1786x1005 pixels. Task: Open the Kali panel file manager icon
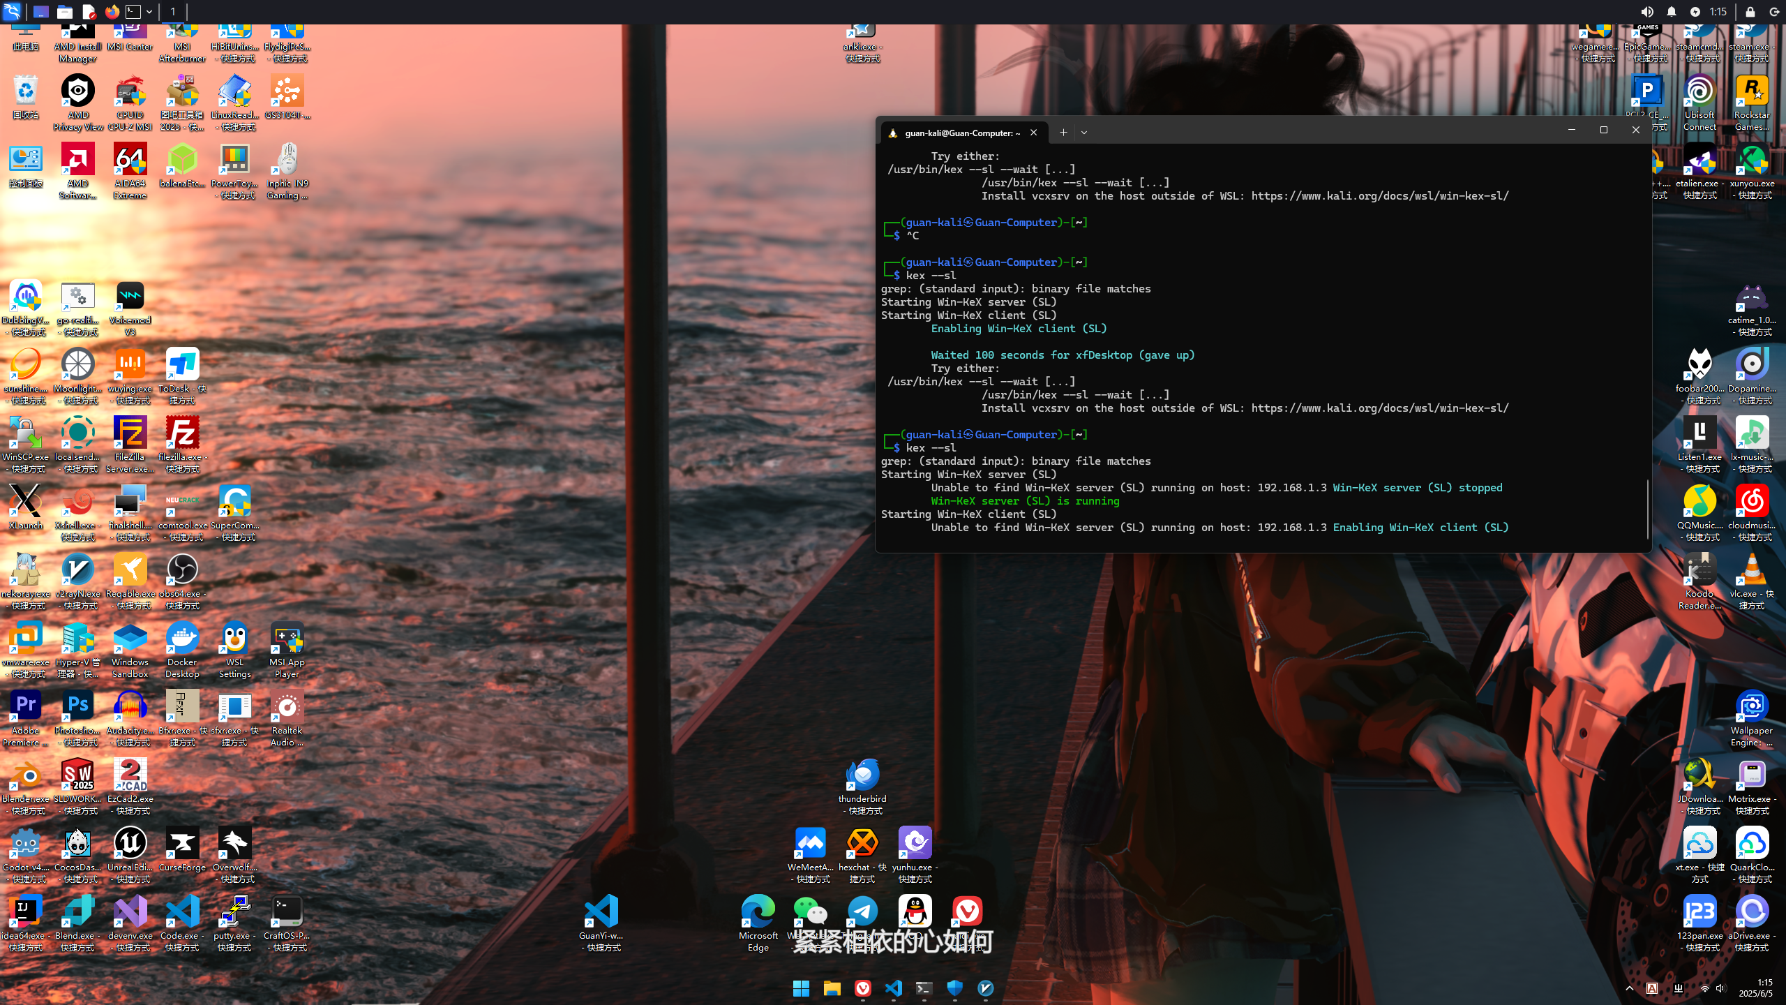[65, 11]
